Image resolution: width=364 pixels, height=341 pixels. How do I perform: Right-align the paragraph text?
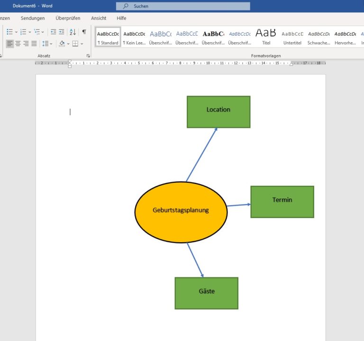26,44
